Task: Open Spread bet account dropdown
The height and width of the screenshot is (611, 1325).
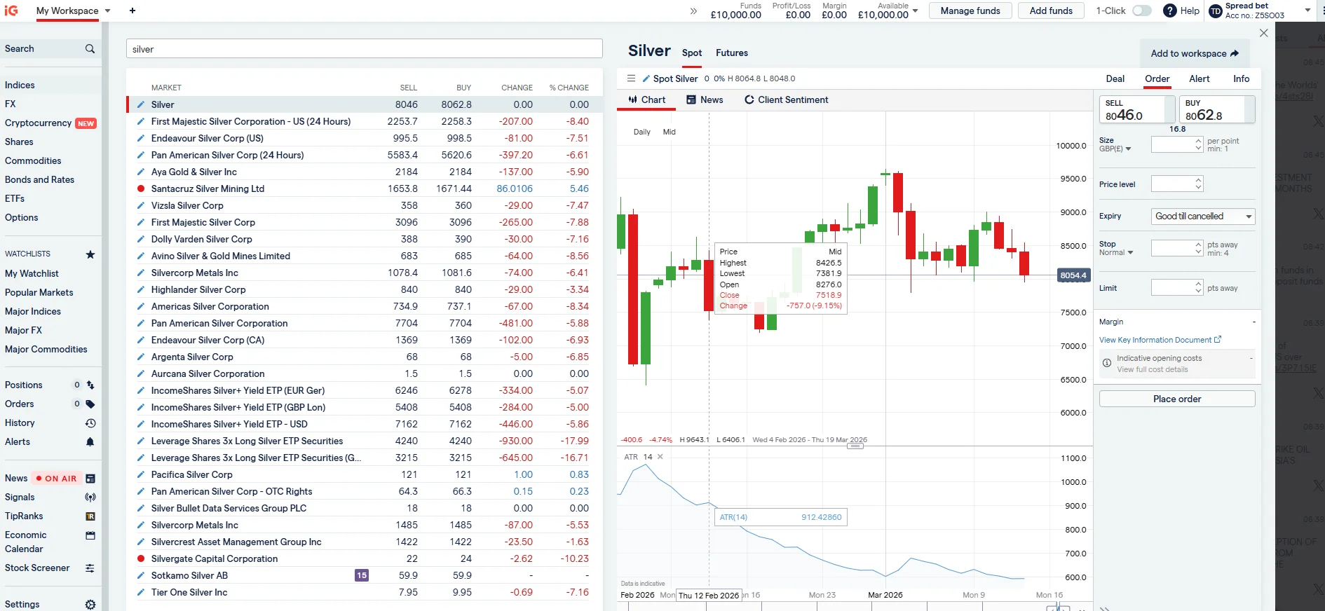Action: (1307, 10)
